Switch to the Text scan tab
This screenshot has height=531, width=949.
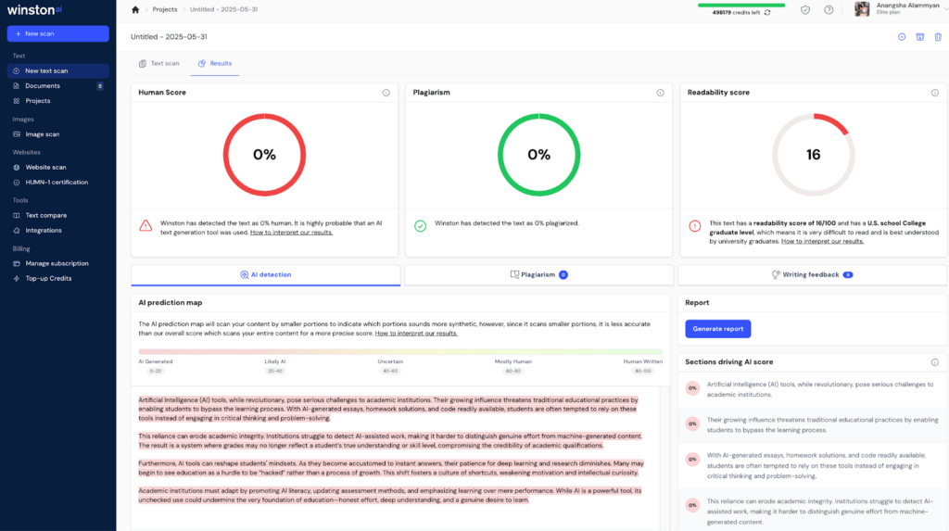(158, 63)
